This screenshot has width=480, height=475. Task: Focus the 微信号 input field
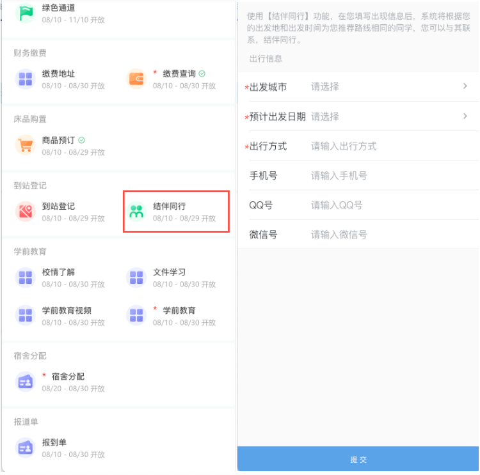[358, 235]
